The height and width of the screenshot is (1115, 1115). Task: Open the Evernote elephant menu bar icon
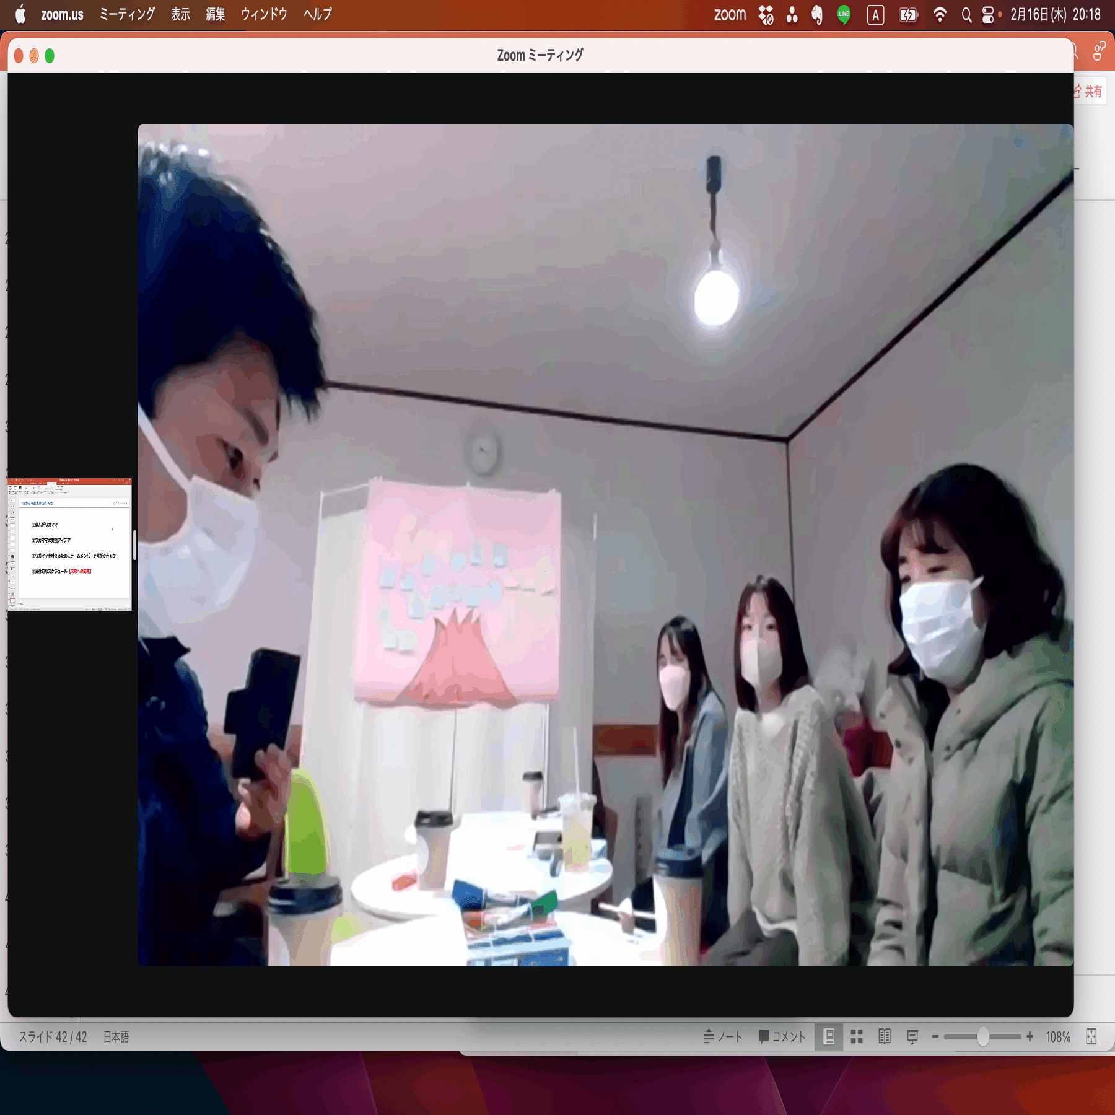818,14
